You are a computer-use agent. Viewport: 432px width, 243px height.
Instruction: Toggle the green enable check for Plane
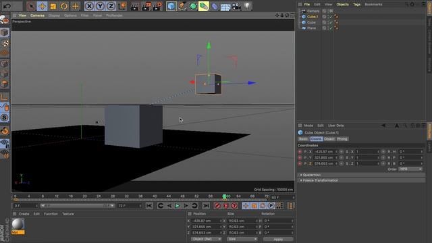click(x=331, y=28)
